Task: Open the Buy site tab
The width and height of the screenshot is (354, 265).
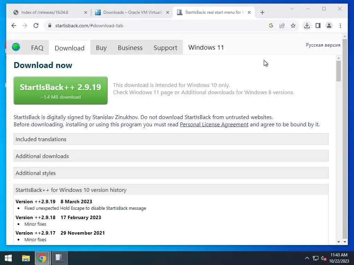Action: (101, 48)
